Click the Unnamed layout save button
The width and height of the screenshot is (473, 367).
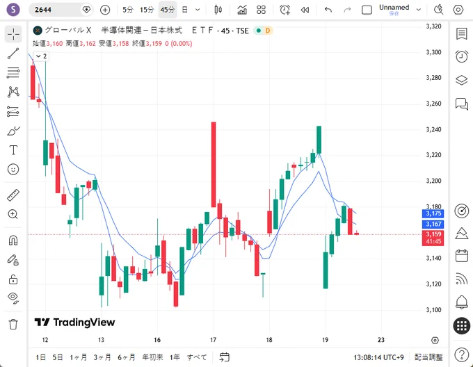[x=394, y=10]
